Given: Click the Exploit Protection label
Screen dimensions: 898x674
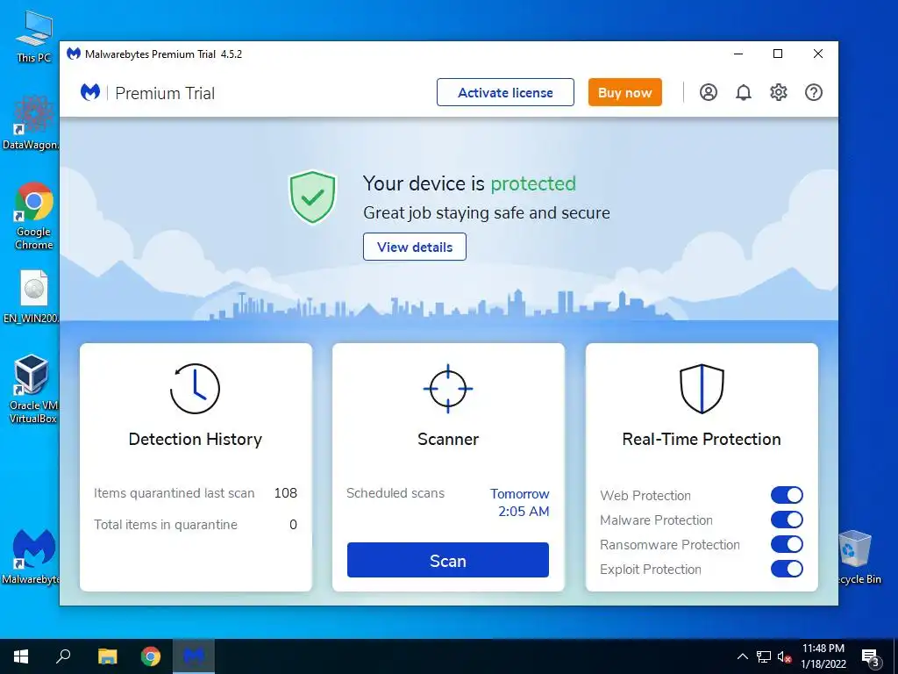Looking at the screenshot, I should click(651, 570).
